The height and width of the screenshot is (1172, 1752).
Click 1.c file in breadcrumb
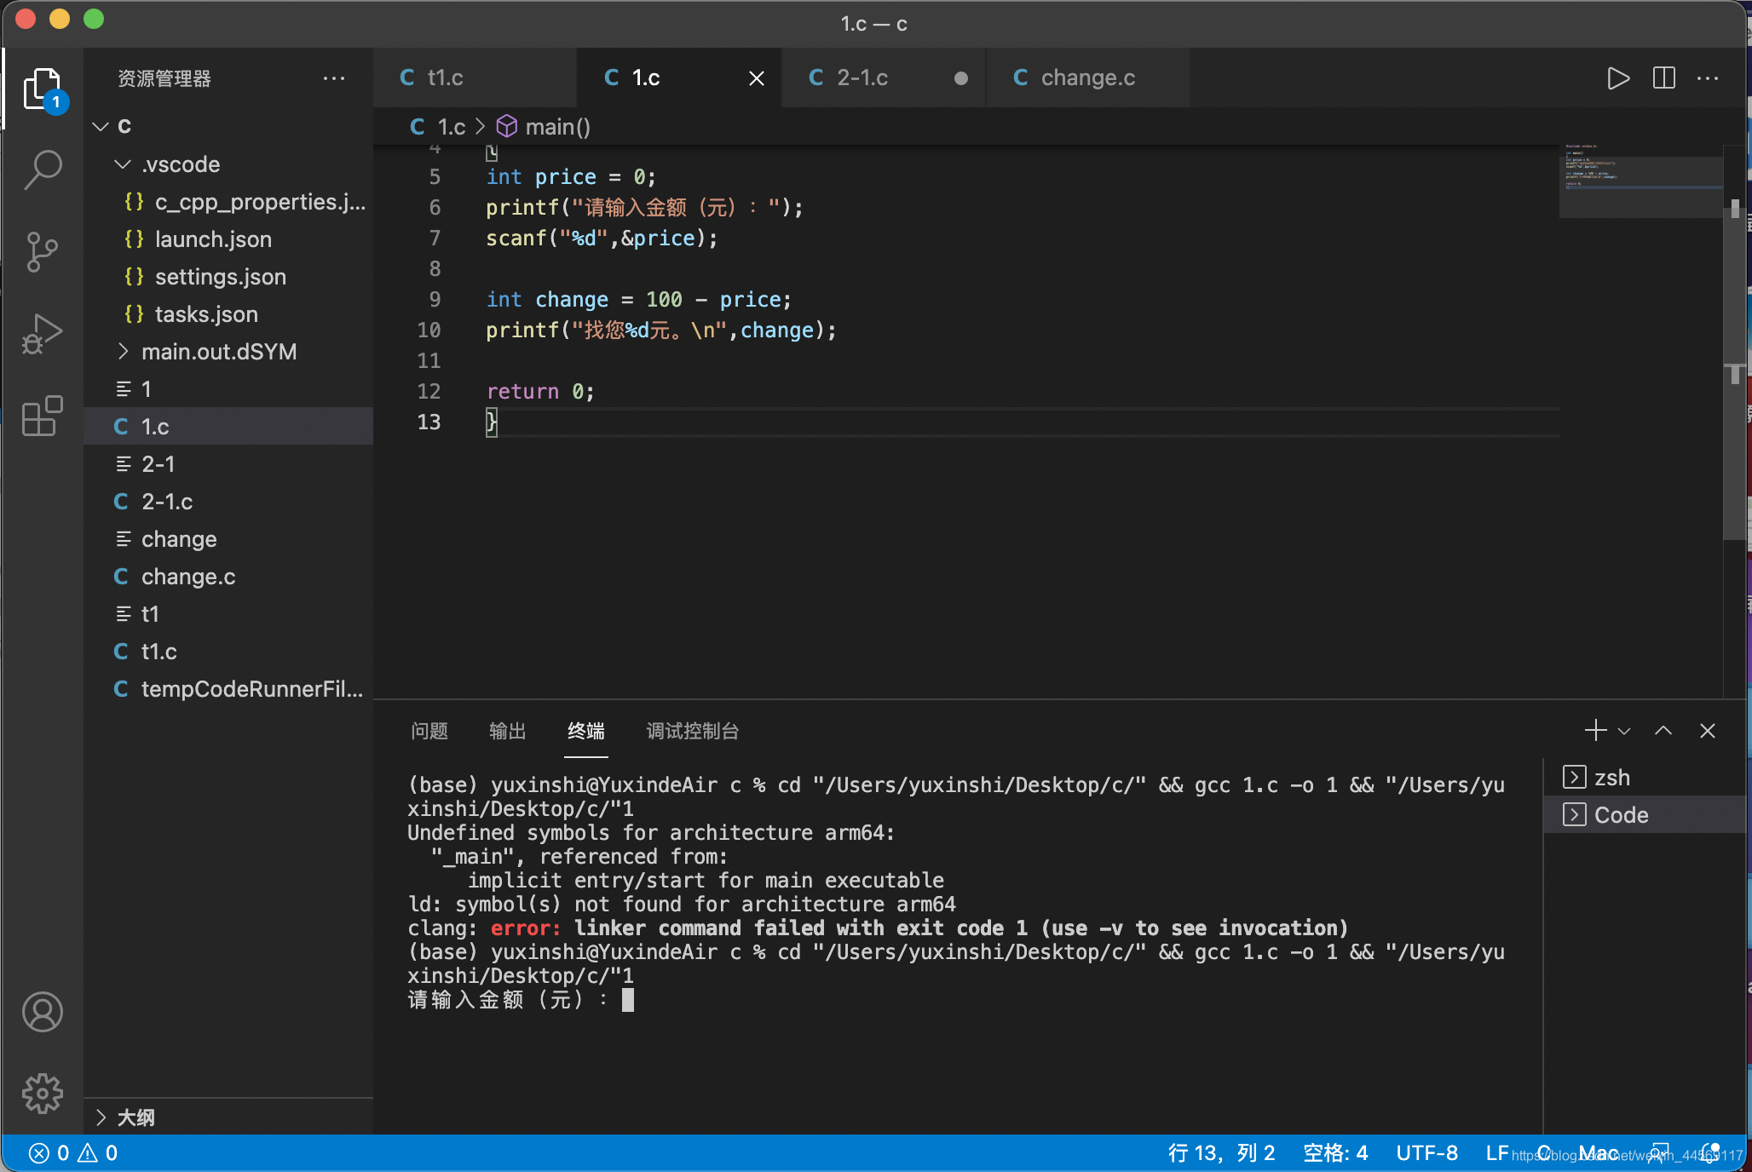(x=438, y=127)
